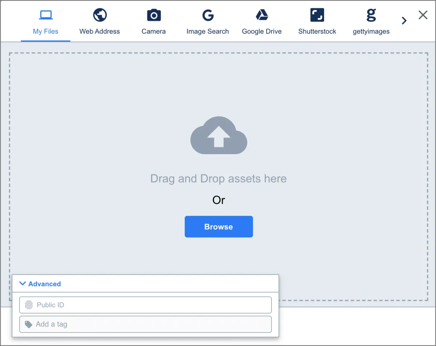Image resolution: width=436 pixels, height=346 pixels.
Task: Select the My Files laptop icon
Action: [x=45, y=15]
